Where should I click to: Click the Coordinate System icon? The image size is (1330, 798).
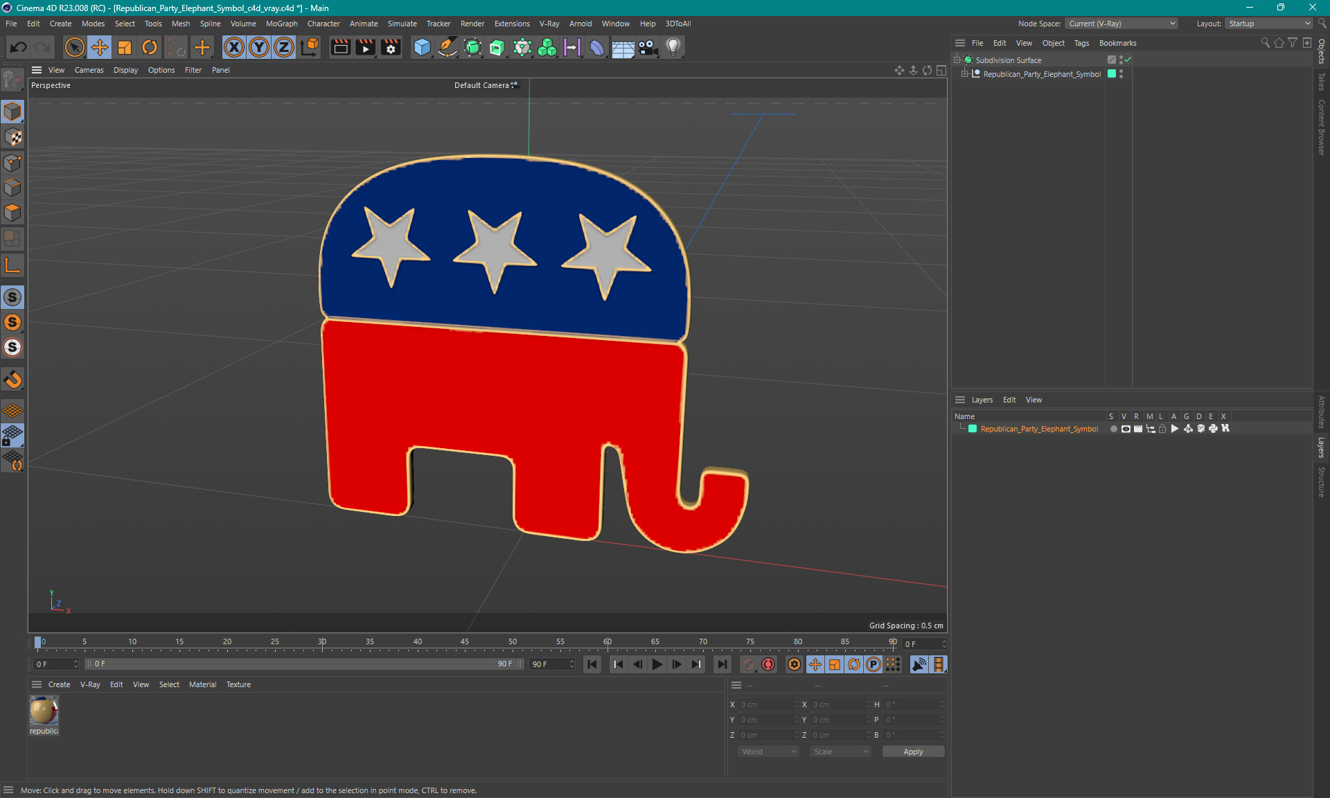[310, 47]
